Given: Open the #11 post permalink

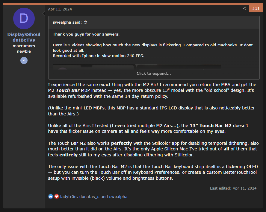Looking at the screenshot, I should (x=256, y=8).
